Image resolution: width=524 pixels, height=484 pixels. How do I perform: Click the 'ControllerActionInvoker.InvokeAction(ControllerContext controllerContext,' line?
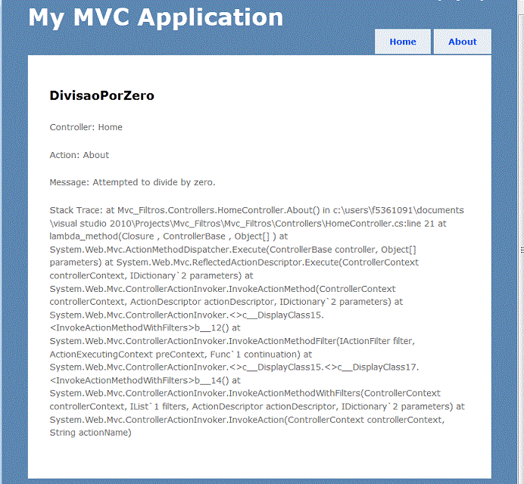click(247, 420)
